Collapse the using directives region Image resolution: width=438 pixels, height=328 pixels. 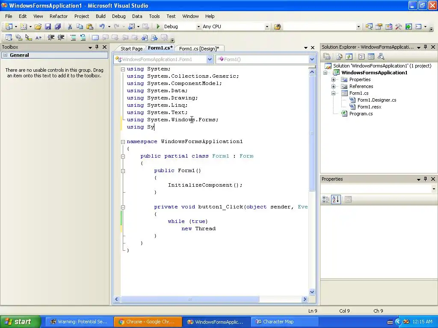click(x=123, y=69)
